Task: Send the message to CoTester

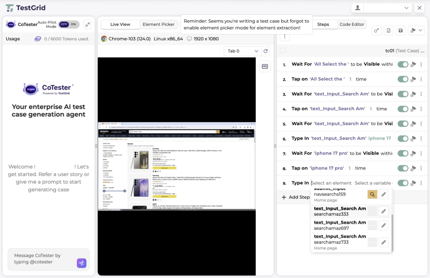Action: 81,263
